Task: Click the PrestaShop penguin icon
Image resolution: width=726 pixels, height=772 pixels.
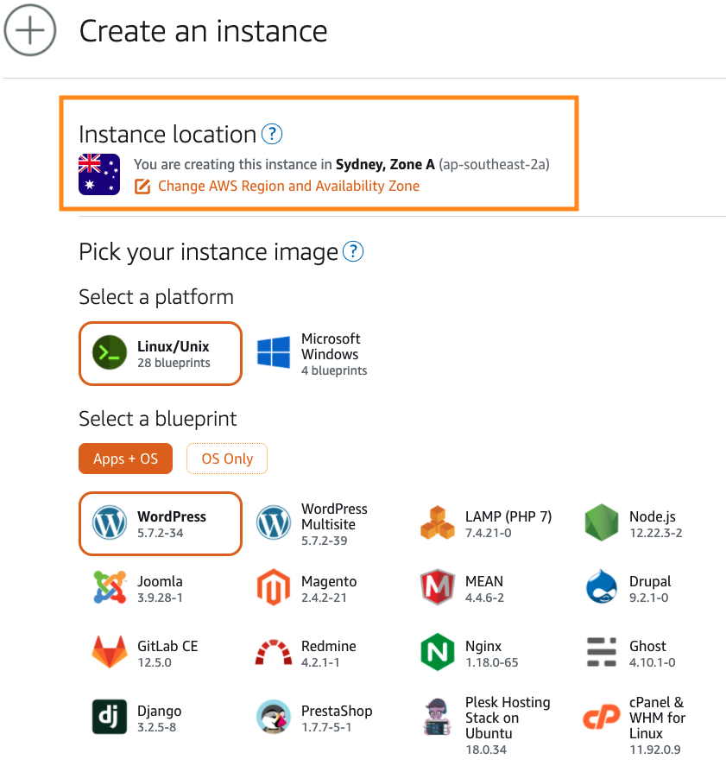Action: pyautogui.click(x=274, y=717)
